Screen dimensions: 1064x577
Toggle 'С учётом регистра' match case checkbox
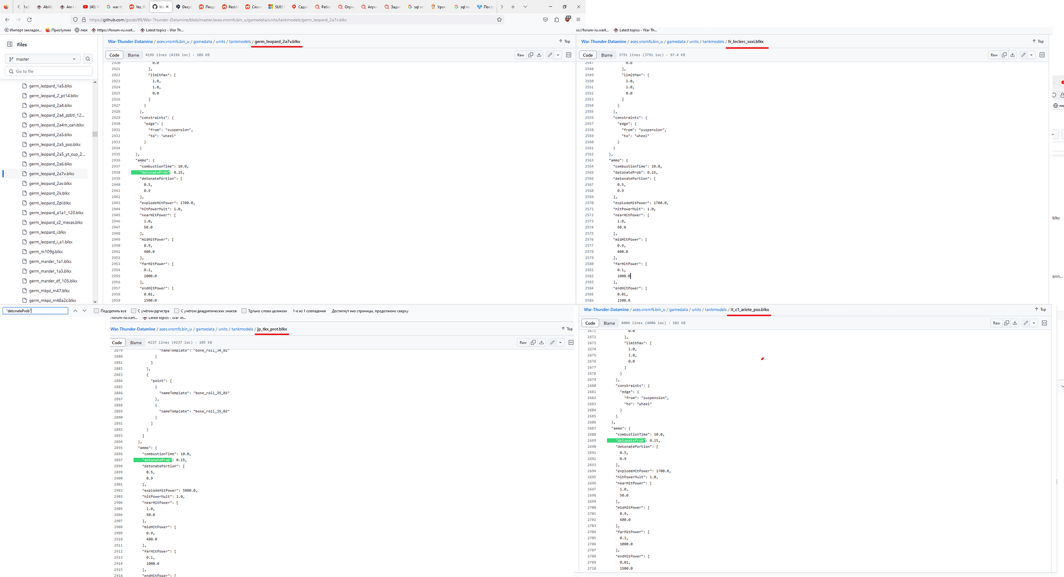(x=134, y=311)
